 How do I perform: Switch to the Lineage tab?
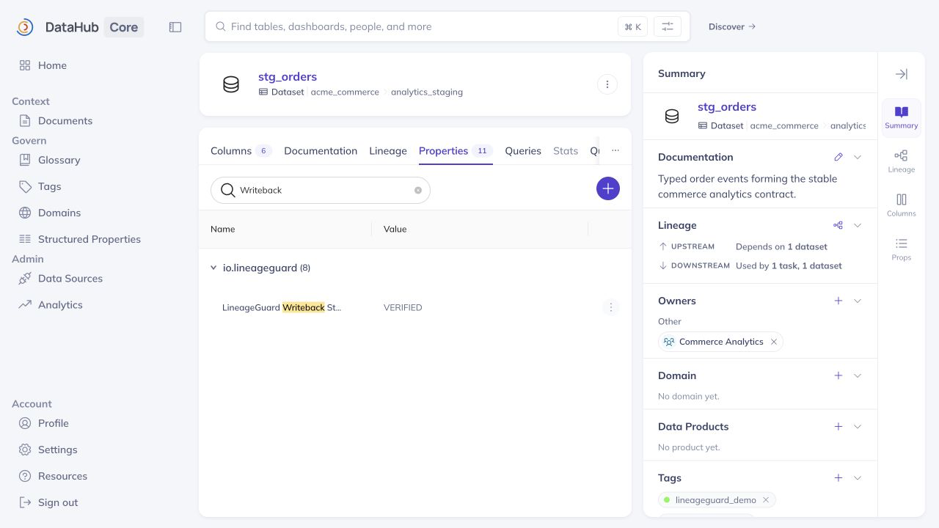pos(388,151)
